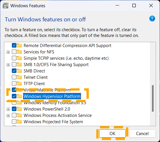Disable the SMB Direct checkbox
This screenshot has width=160, height=142.
[14, 71]
